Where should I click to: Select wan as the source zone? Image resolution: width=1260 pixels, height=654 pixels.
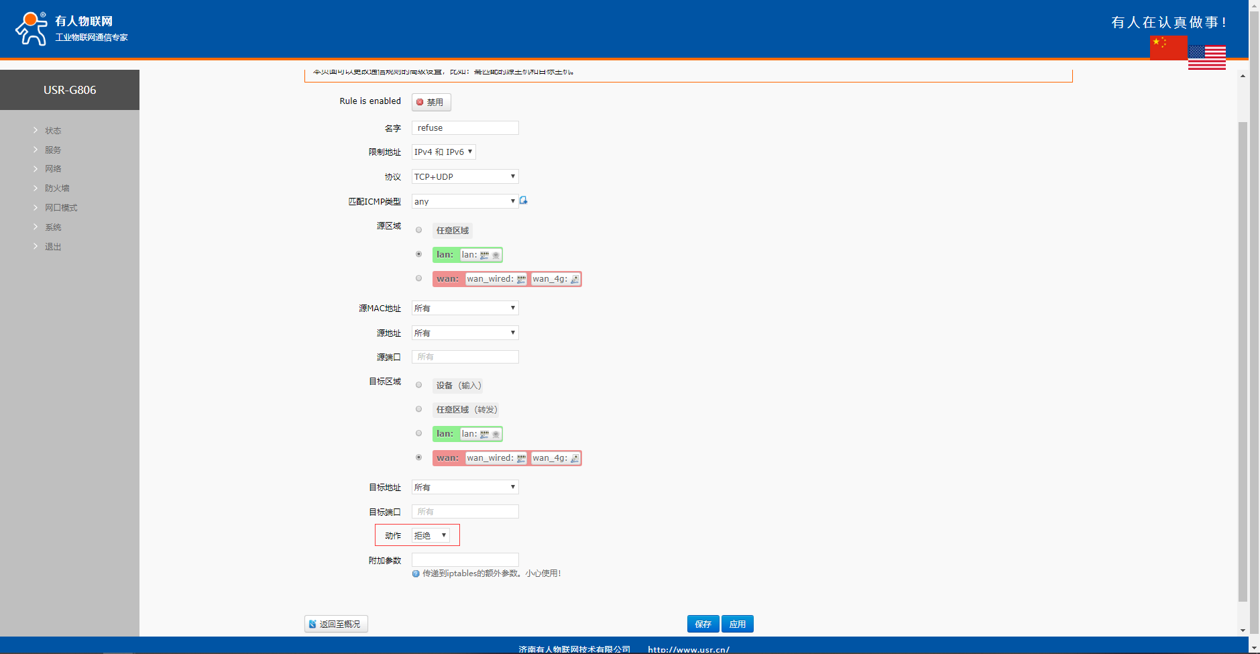coord(419,278)
